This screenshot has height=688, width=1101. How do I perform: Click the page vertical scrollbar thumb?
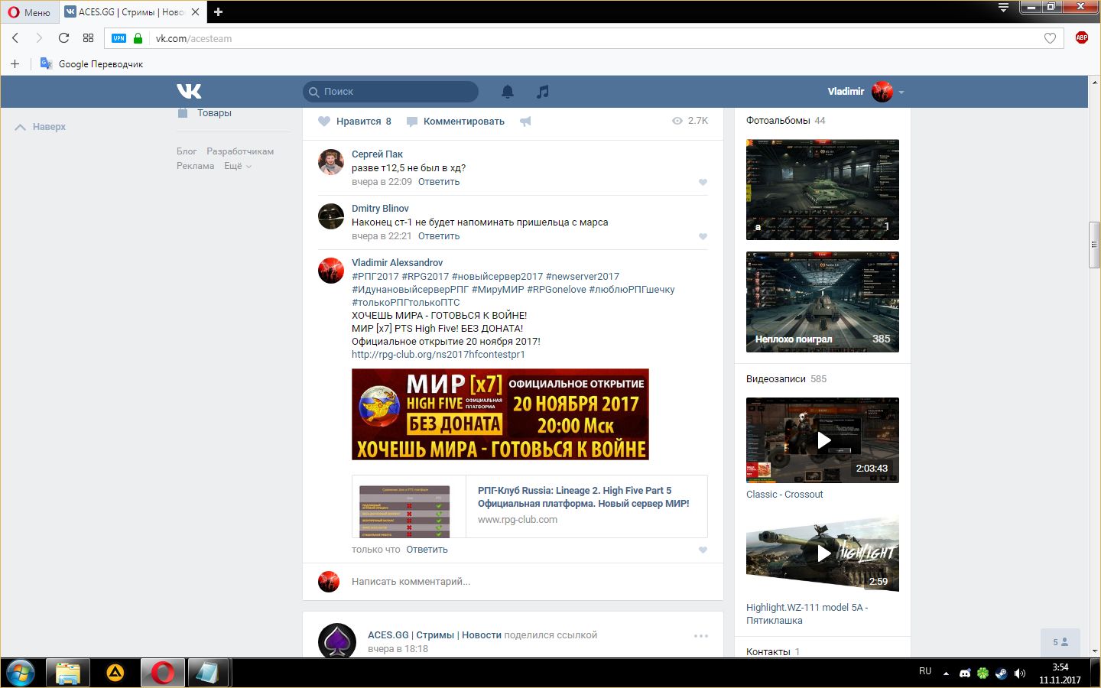click(1094, 245)
